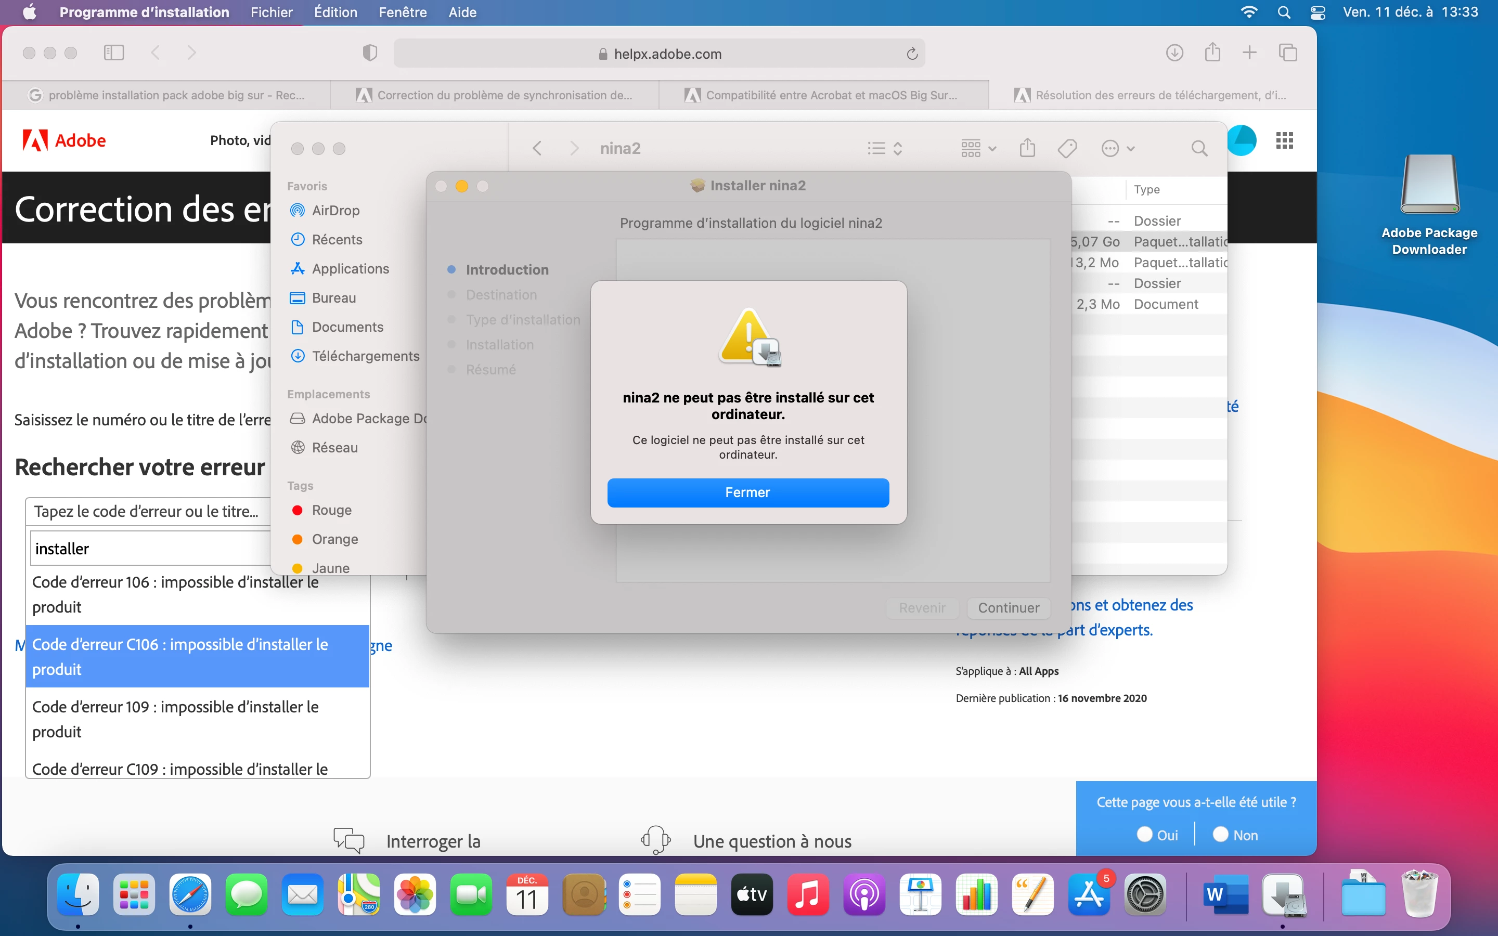Click Safari's sidebar toggle icon
The height and width of the screenshot is (936, 1498).
pyautogui.click(x=114, y=53)
